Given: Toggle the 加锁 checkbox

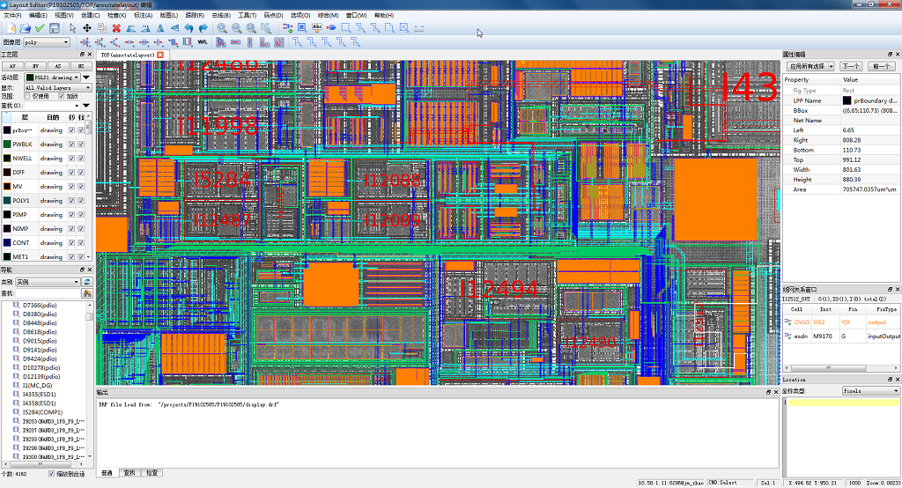Looking at the screenshot, I should pyautogui.click(x=62, y=97).
